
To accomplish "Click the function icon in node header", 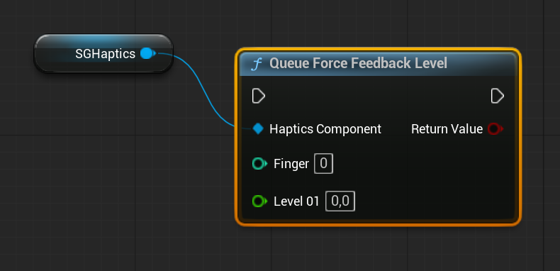I will (x=257, y=65).
